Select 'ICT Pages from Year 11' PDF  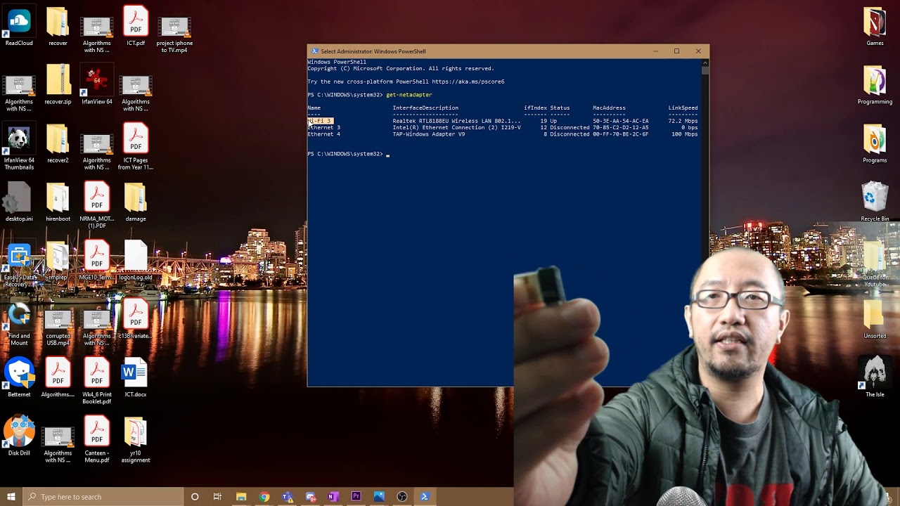coord(136,147)
